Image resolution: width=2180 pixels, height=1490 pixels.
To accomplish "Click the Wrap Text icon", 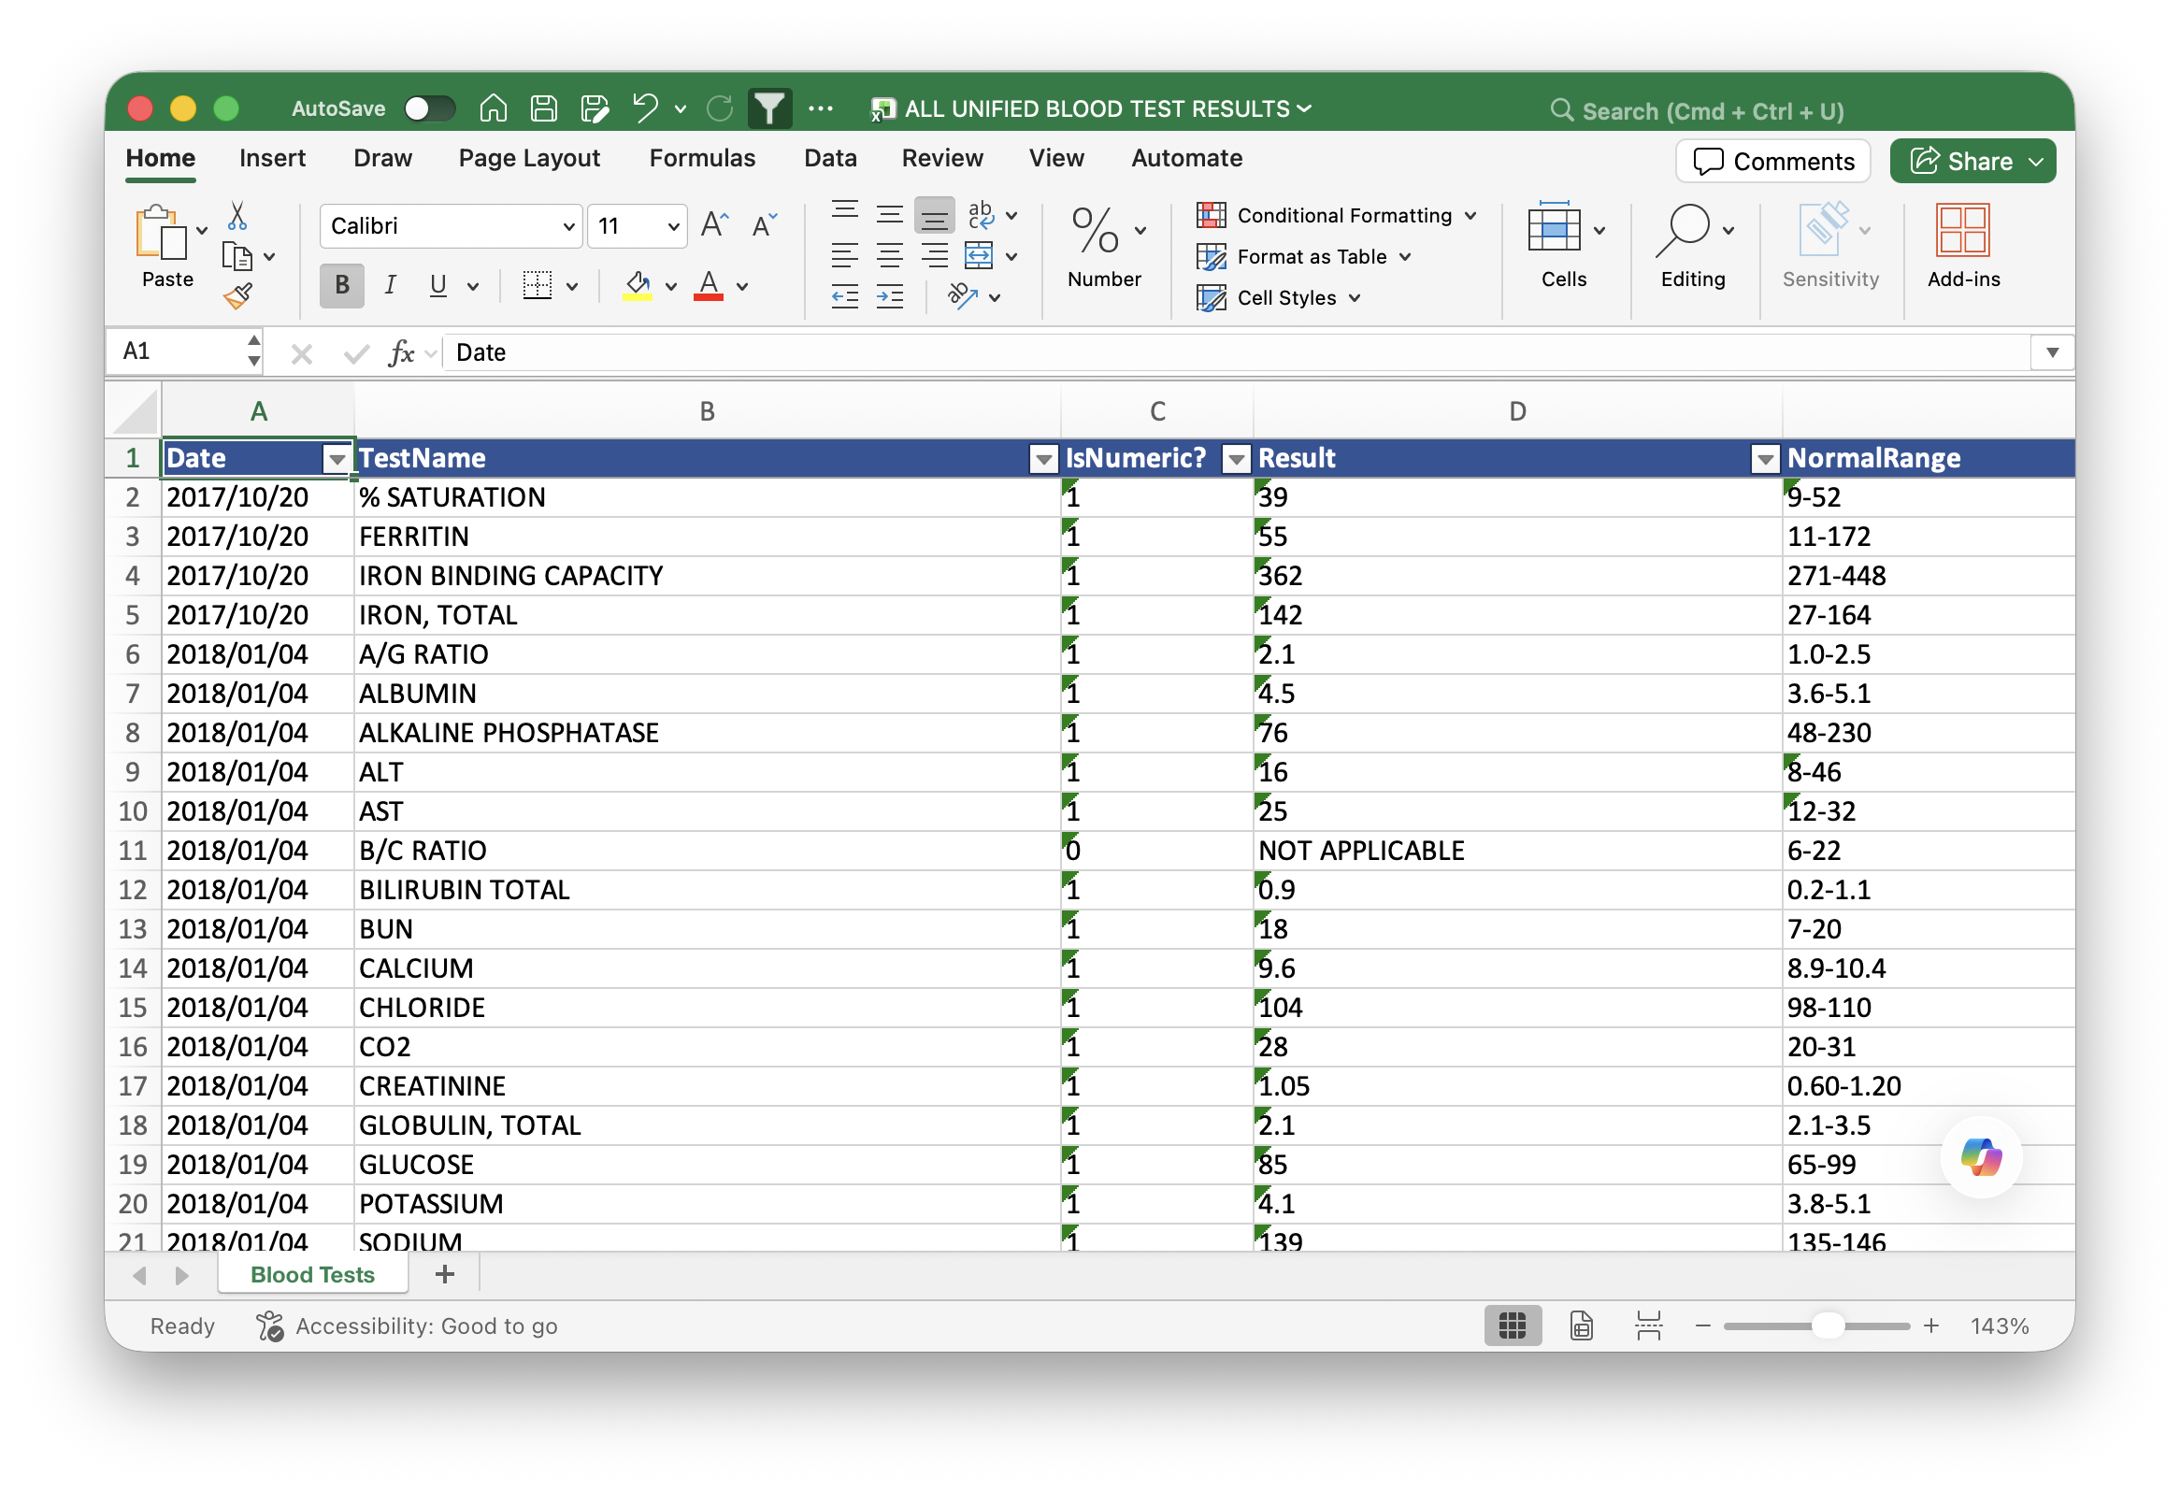I will click(x=982, y=215).
